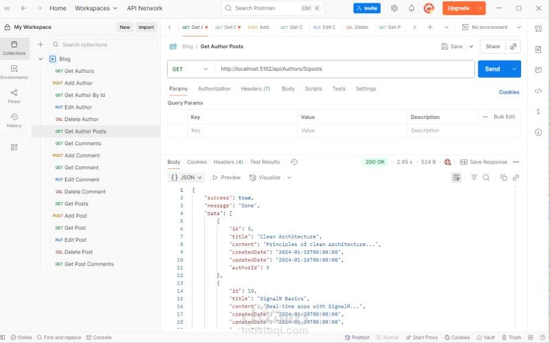Open the code snippet icon
550x343 pixels.
[x=538, y=91]
